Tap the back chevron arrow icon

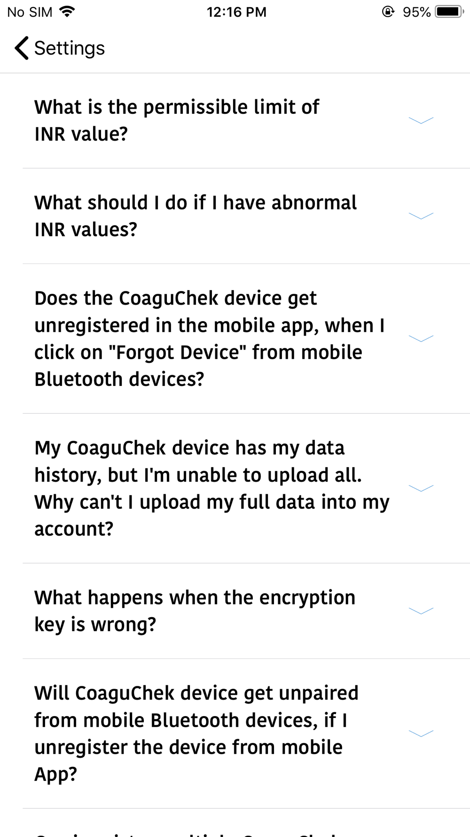(22, 48)
